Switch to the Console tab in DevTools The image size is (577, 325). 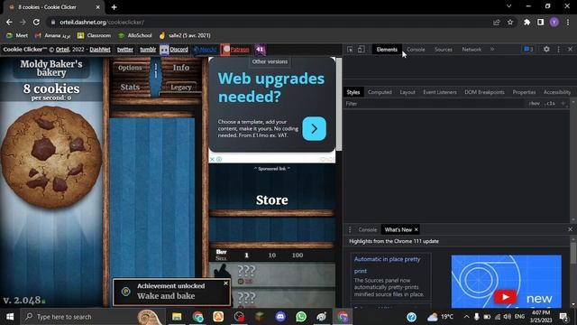(416, 50)
